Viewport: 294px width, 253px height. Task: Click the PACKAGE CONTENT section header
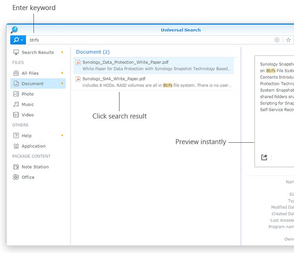tap(31, 156)
